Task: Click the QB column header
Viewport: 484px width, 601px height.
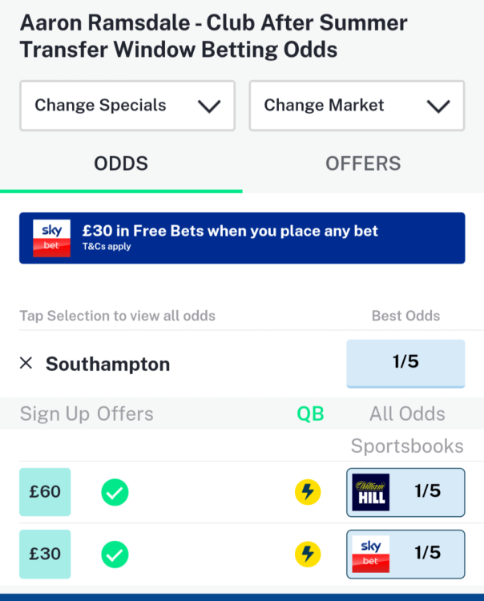Action: (x=310, y=413)
